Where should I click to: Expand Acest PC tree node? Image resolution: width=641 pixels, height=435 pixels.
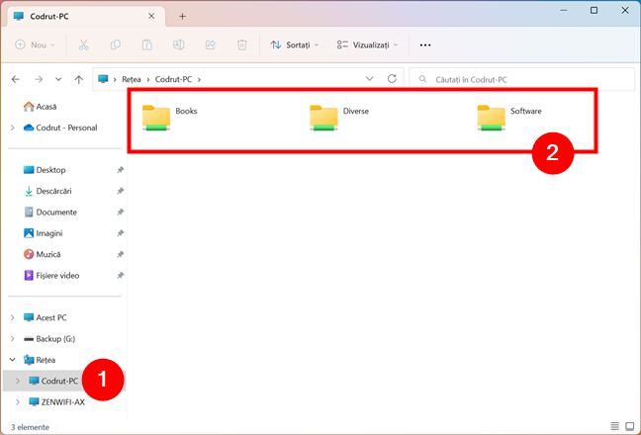[12, 317]
